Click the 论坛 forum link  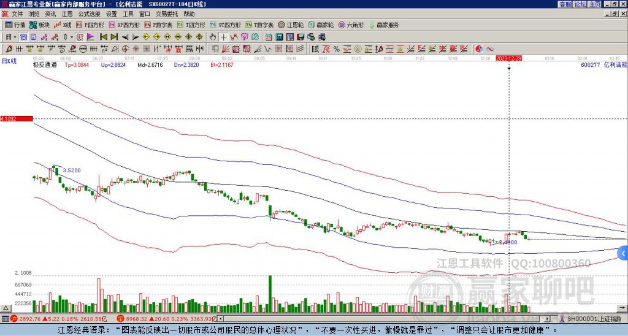click(x=580, y=4)
